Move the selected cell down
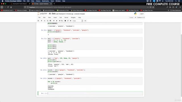 (57, 21)
